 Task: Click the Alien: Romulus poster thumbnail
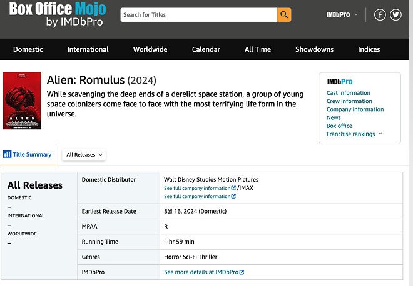click(22, 101)
